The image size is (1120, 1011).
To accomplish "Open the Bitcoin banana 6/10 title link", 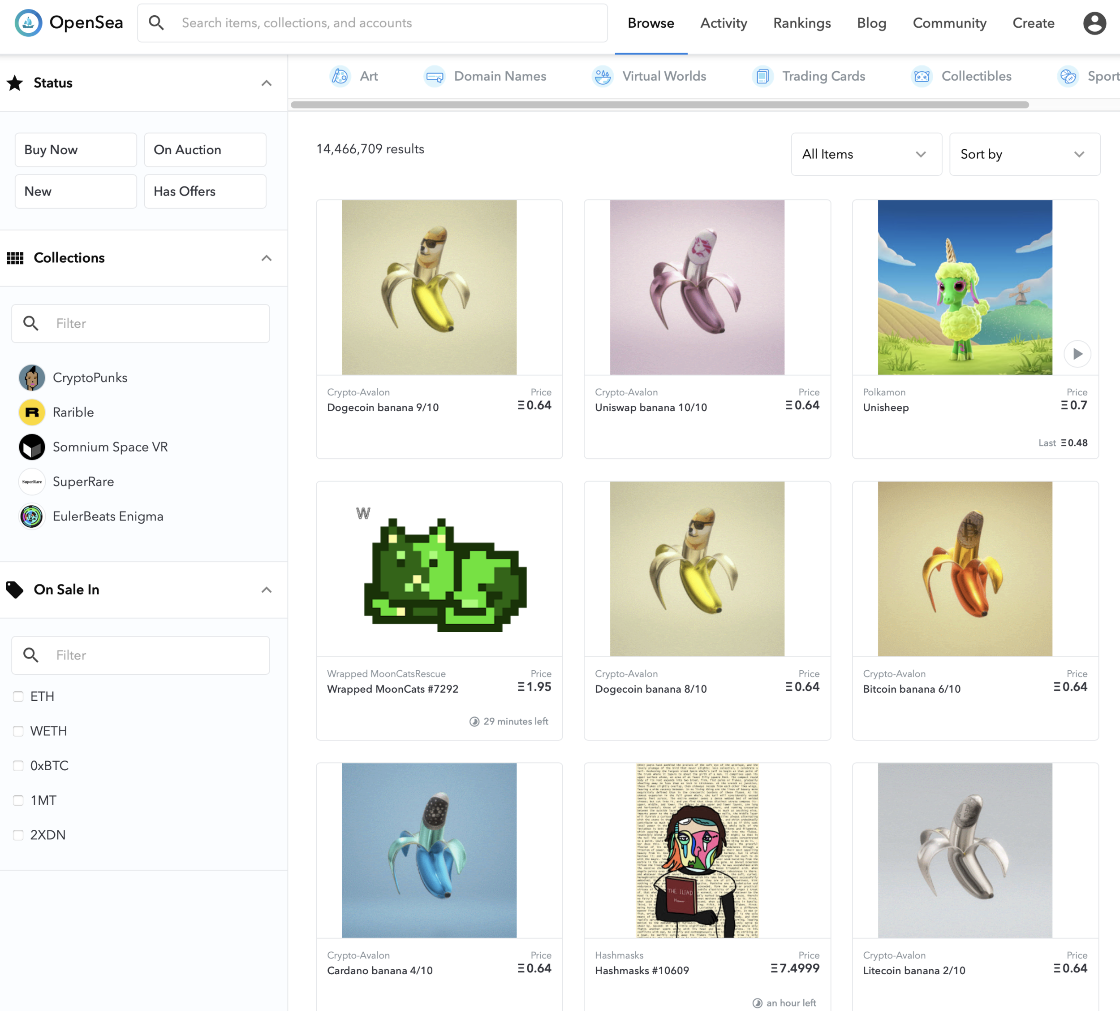I will (x=911, y=690).
